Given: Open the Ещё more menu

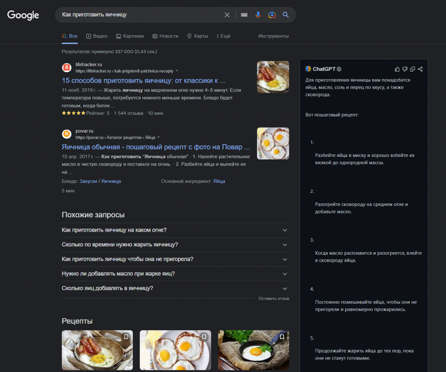Looking at the screenshot, I should coord(223,36).
